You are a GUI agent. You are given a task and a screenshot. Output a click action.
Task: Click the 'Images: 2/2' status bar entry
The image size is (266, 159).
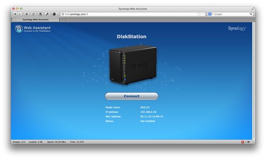coord(19,142)
